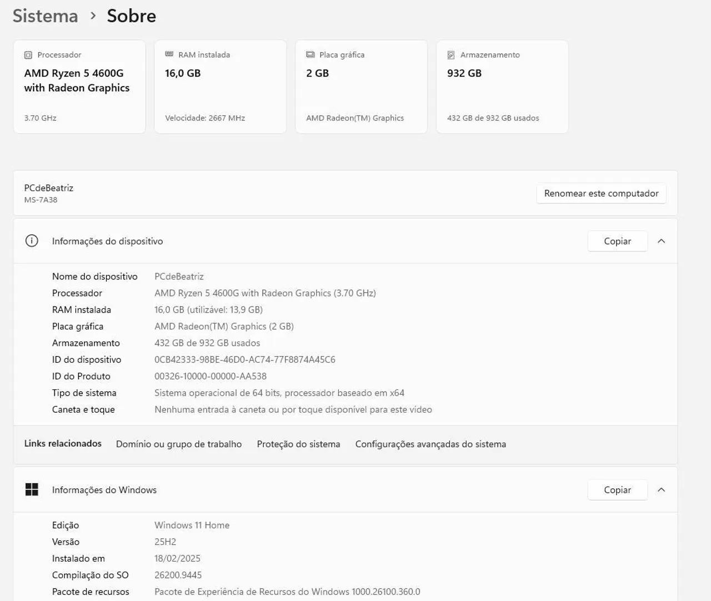Click the Edição label
This screenshot has width=711, height=601.
pos(66,525)
